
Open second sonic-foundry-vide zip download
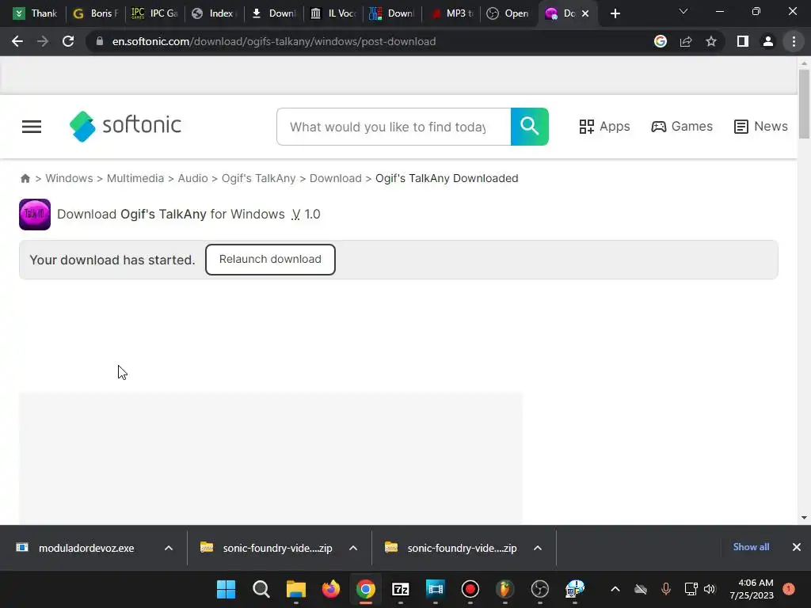click(451, 548)
